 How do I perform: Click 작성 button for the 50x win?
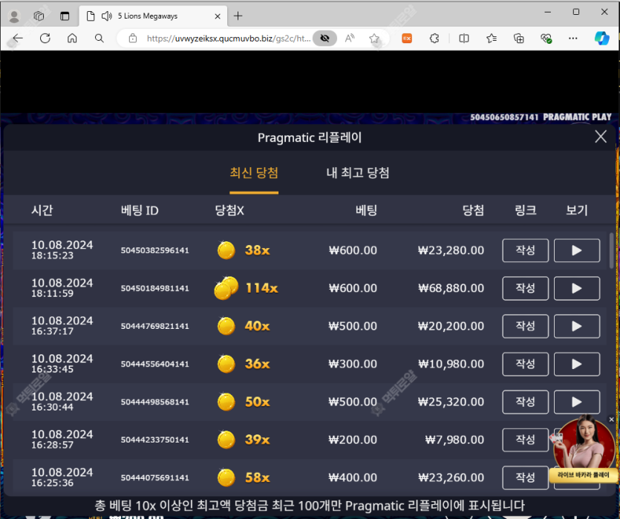coord(526,402)
